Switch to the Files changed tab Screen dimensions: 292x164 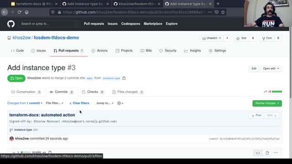pyautogui.click(x=128, y=92)
